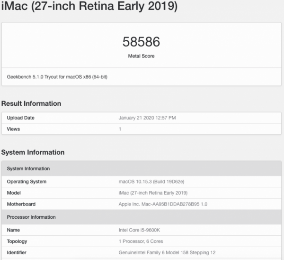Select GenuineIntel Family 6 Model 158 Stepping 12

[x=167, y=252]
